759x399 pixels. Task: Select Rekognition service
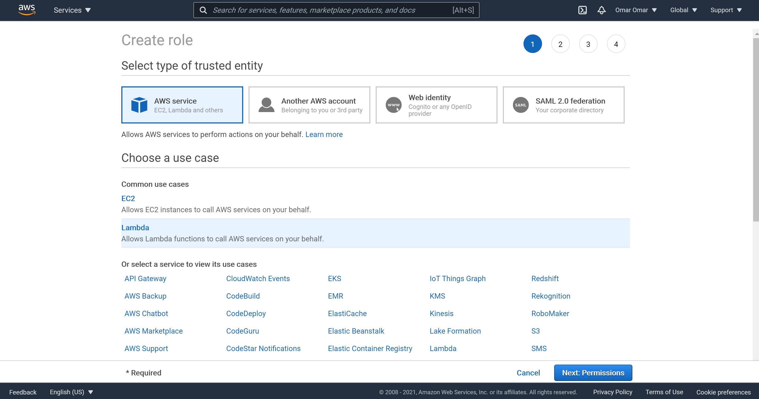551,296
